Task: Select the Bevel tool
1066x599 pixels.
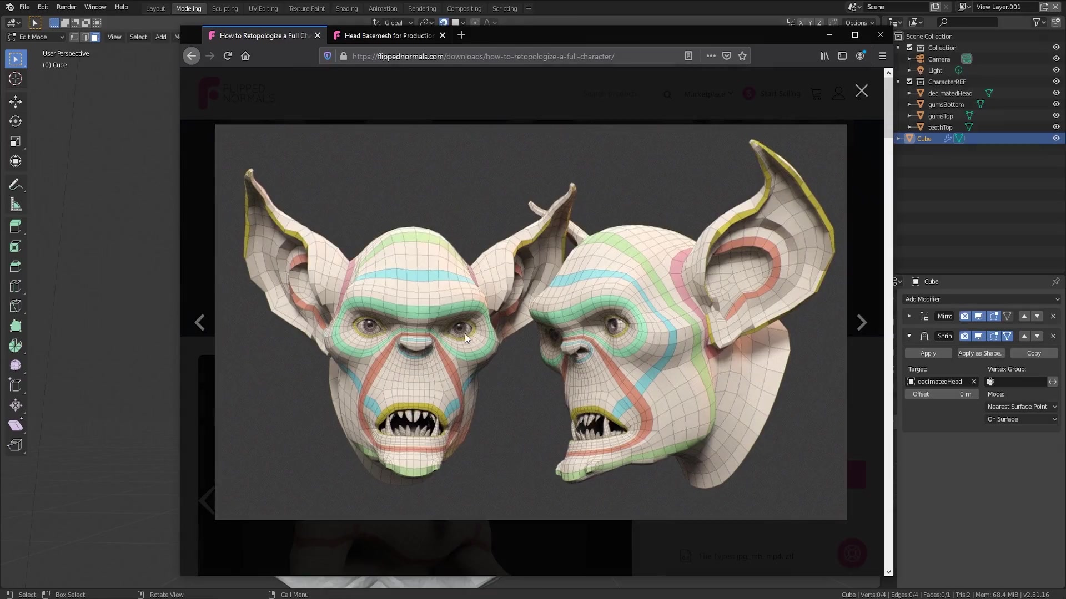Action: point(16,266)
